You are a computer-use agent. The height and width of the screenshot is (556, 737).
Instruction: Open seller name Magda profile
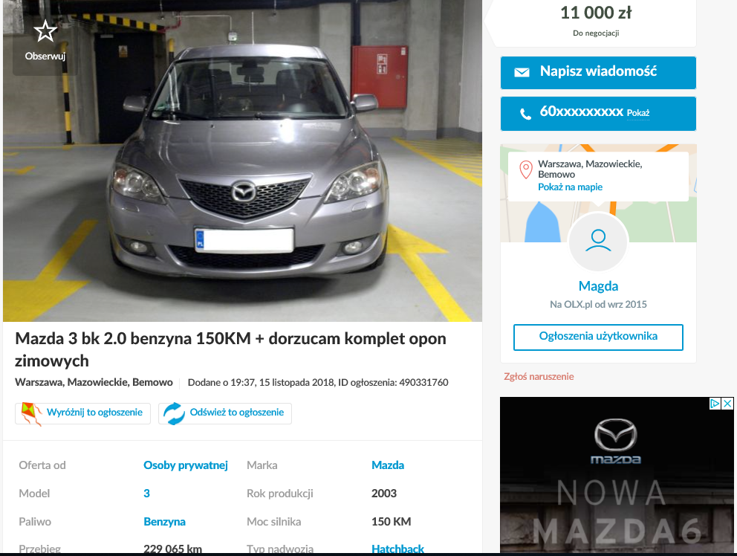pyautogui.click(x=598, y=286)
